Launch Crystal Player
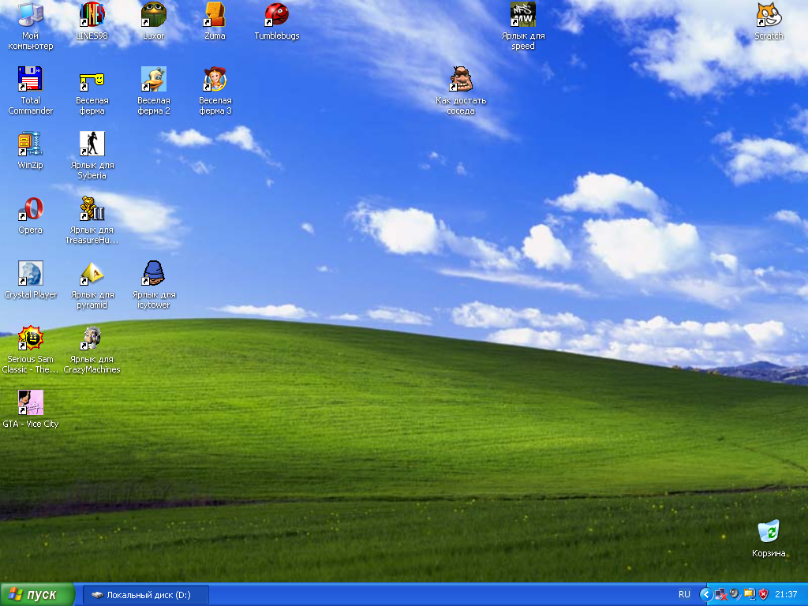Screen dimensions: 808x606 click(x=30, y=275)
